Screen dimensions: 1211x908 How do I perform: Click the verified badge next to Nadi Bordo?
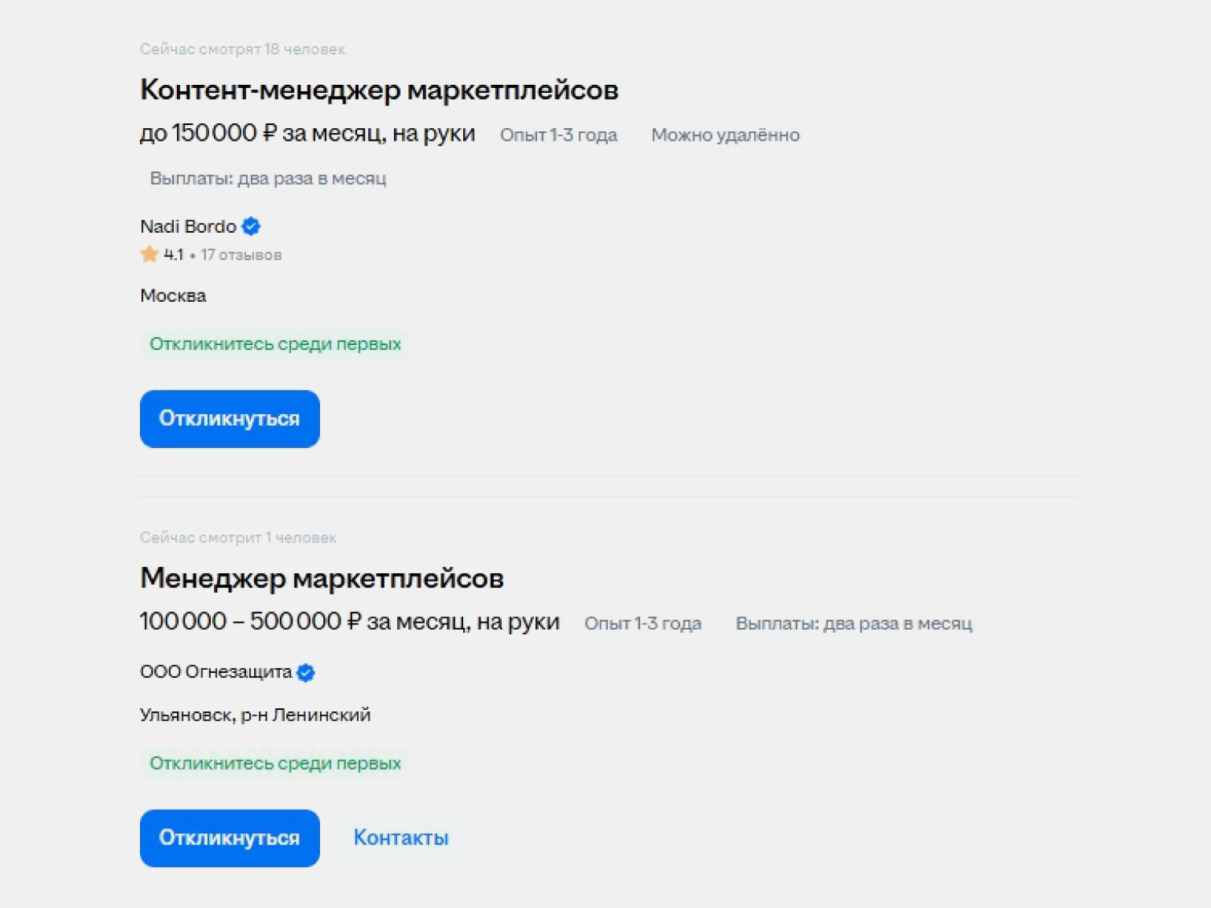tap(252, 226)
